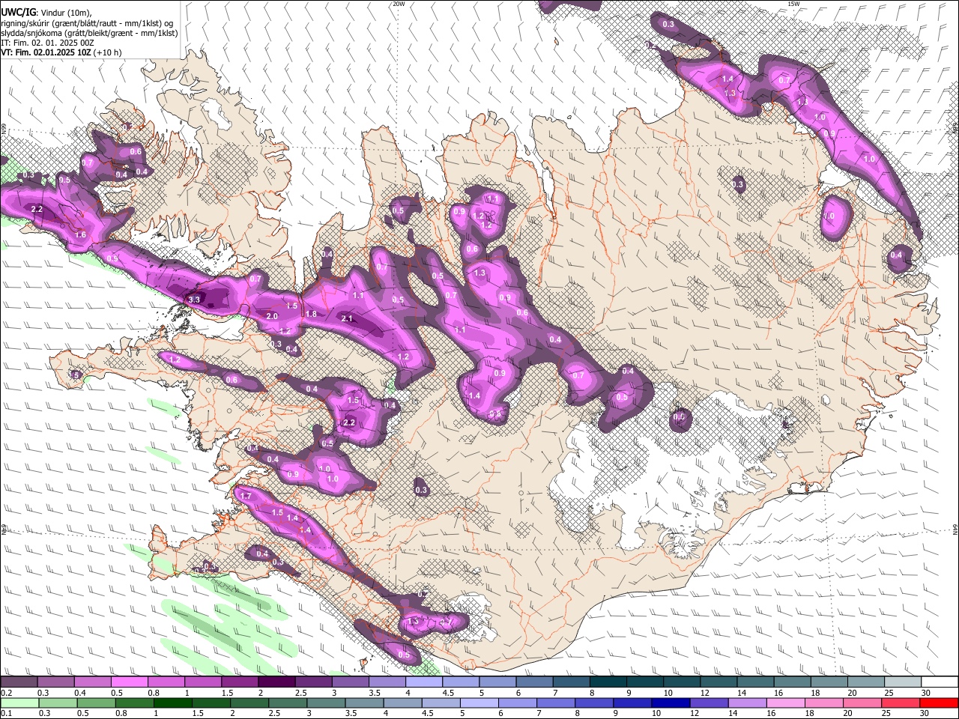Image resolution: width=959 pixels, height=719 pixels.
Task: Click the '15W' longitude label at top
Action: [793, 4]
